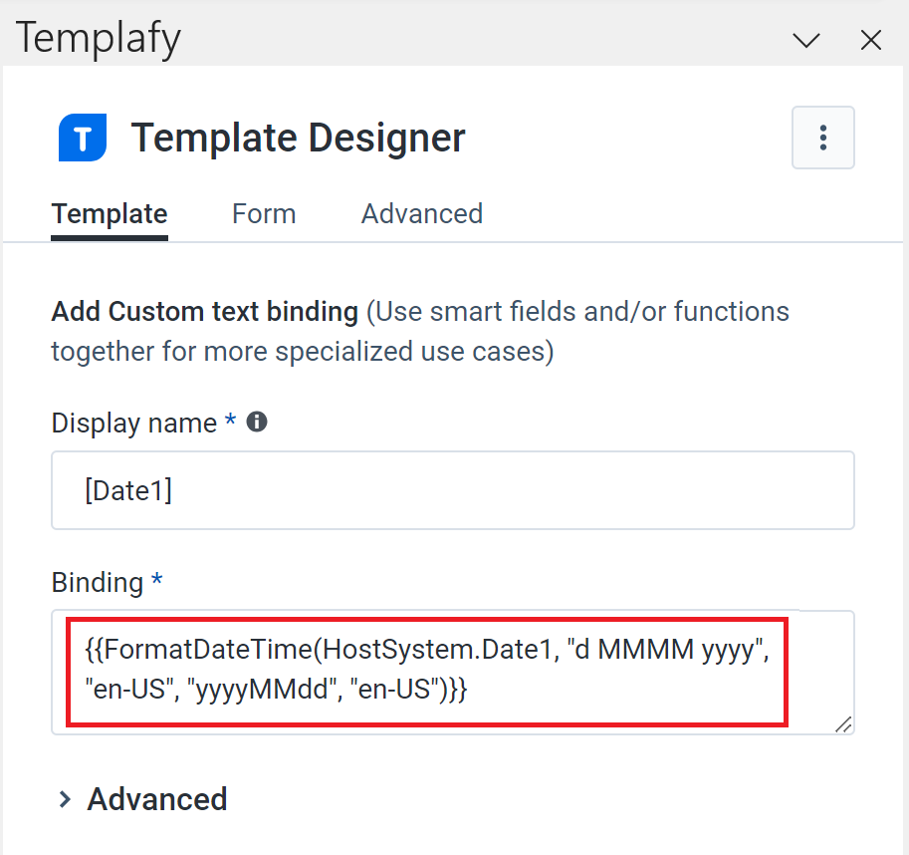Select the [Date1] display name field
The width and height of the screenshot is (909, 855).
453,489
